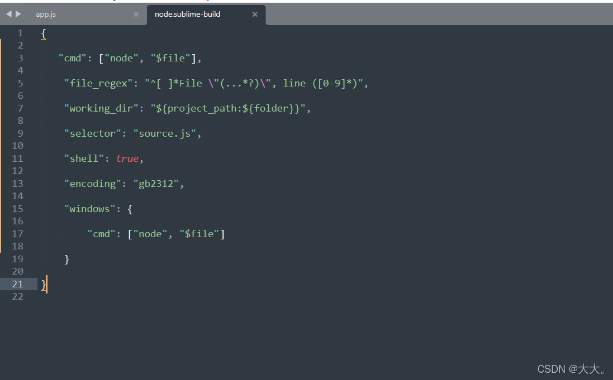Click the closing brace on line 19
This screenshot has width=613, height=380.
pyautogui.click(x=67, y=258)
